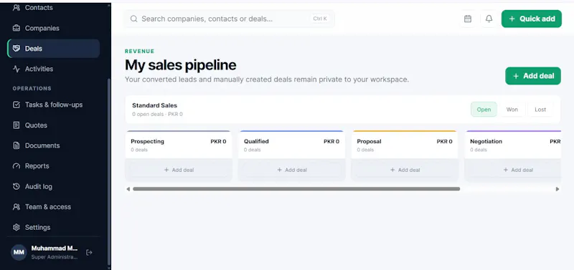Add deal in the Qualified column
Image resolution: width=574 pixels, height=270 pixels.
[x=292, y=170]
